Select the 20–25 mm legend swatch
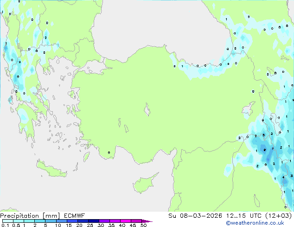 [83, 221]
